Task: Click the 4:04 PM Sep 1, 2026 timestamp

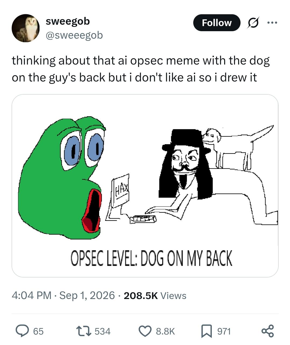Action: [x=63, y=295]
